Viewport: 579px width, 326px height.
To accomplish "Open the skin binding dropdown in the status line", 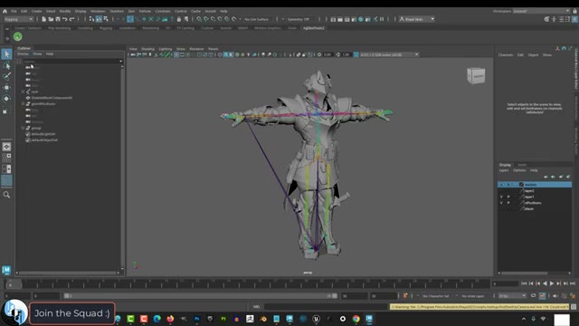I will (x=417, y=19).
